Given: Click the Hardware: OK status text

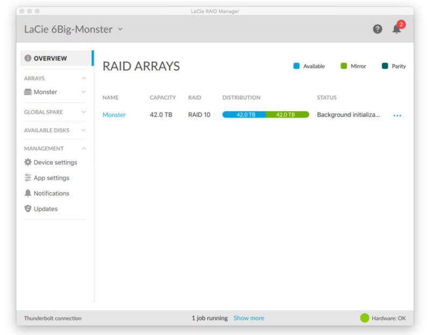Looking at the screenshot, I should pyautogui.click(x=389, y=318).
